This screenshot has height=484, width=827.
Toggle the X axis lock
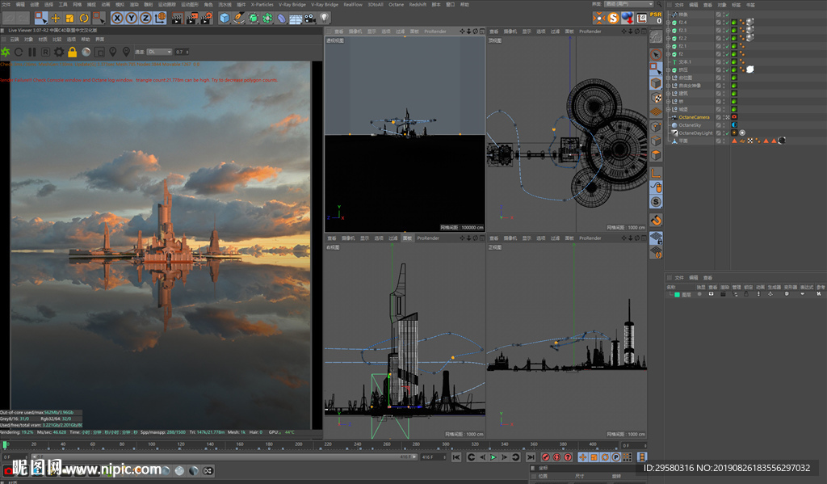pyautogui.click(x=117, y=18)
